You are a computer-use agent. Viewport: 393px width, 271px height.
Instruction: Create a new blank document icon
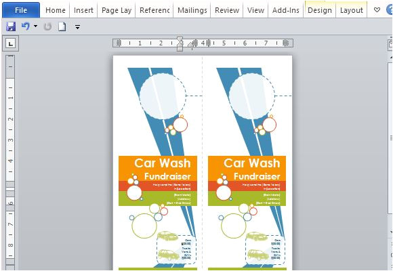click(62, 26)
